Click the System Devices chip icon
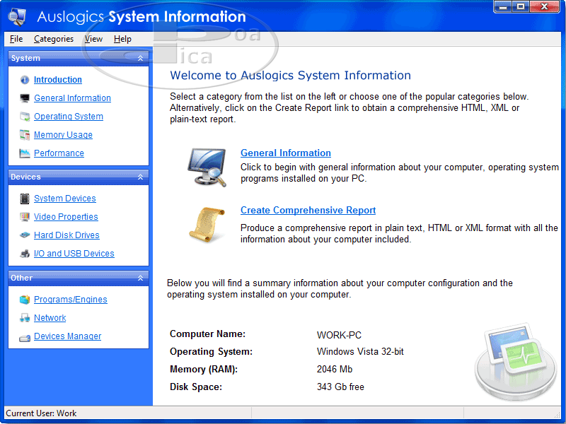566x424 pixels. coord(25,199)
